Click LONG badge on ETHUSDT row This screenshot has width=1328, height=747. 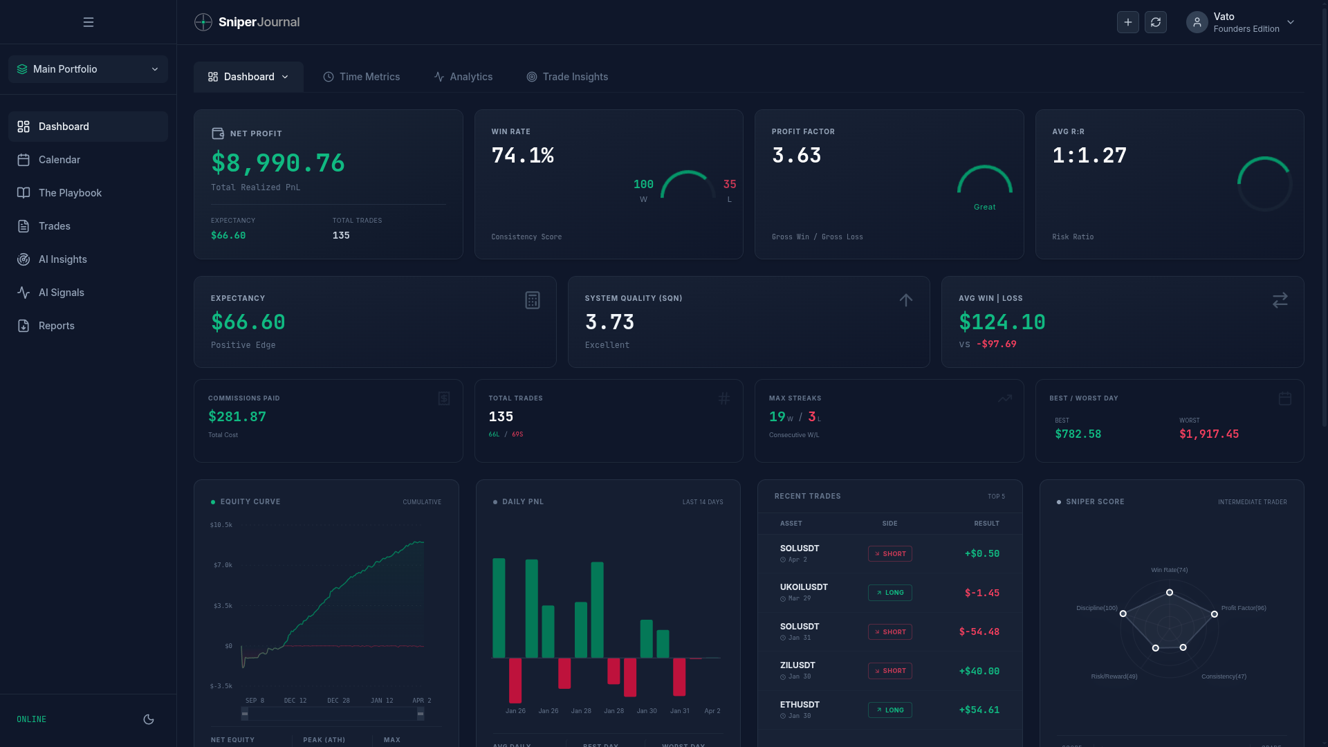(890, 710)
